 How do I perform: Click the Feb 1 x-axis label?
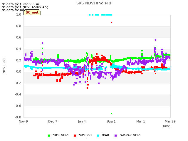tap(111, 122)
